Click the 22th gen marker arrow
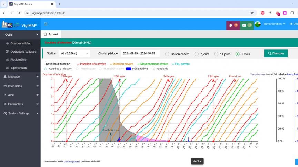 coord(67,80)
